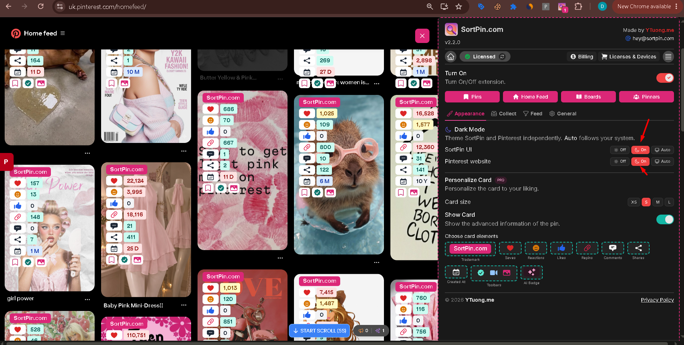
Task: Toggle the Reactions emoji card element
Action: pyautogui.click(x=536, y=248)
